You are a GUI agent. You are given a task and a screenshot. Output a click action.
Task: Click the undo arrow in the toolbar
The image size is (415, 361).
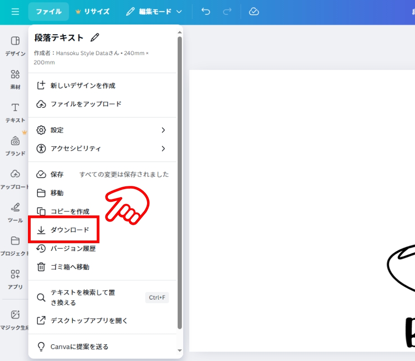(205, 12)
